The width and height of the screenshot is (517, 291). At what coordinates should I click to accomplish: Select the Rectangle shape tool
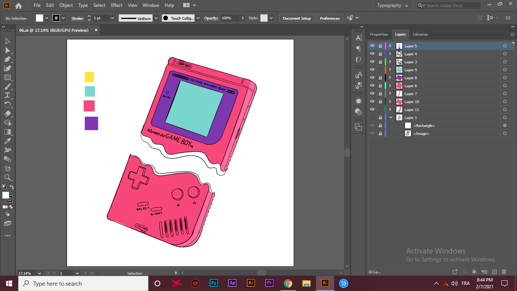coord(8,77)
